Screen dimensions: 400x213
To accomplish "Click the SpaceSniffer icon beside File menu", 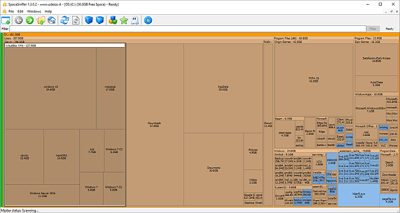I will 4,11.
